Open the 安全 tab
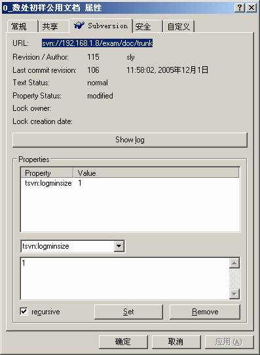260x355 pixels. click(147, 26)
